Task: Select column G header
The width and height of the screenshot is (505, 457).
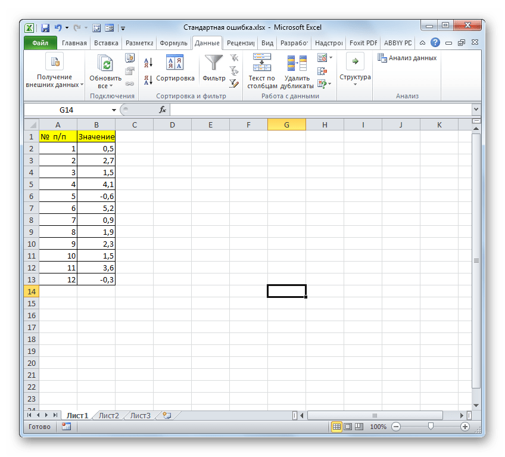Action: [x=286, y=125]
